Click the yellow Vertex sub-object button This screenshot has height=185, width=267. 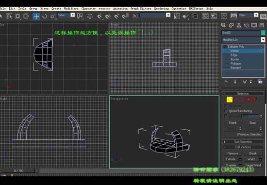coord(230,100)
